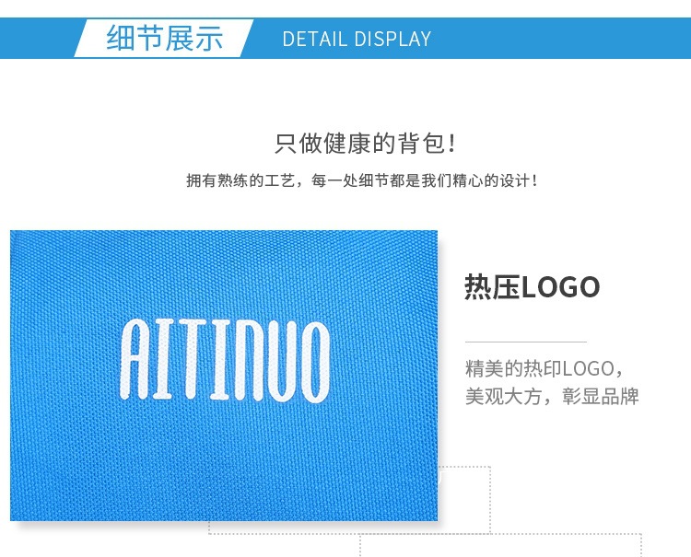The height and width of the screenshot is (557, 691).
Task: Click the lower dotted frame at the bottom right
Action: click(x=500, y=545)
